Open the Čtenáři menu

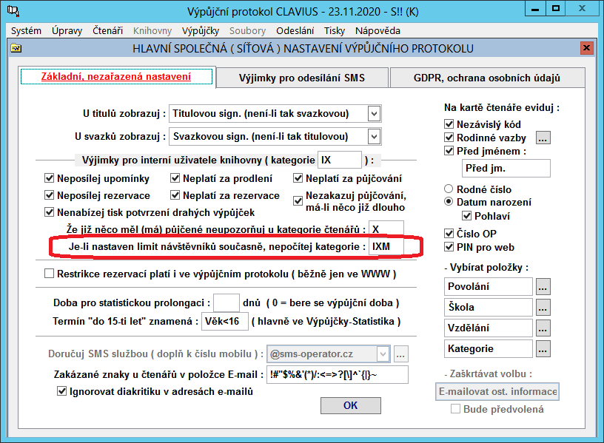point(107,31)
